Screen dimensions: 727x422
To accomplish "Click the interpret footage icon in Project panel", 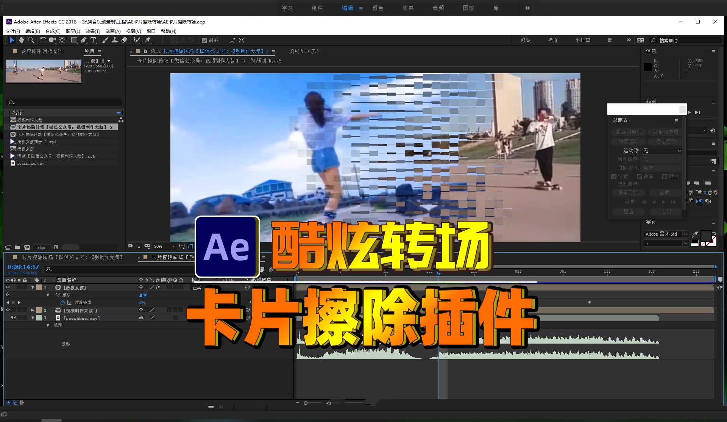I will click(x=8, y=247).
